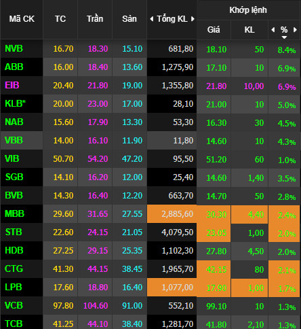Click NAB matched price 16.30
This screenshot has width=301, height=329.
(x=216, y=123)
